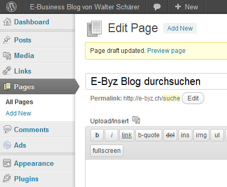Click the add media icon next to Upload/Insert

click(x=136, y=120)
